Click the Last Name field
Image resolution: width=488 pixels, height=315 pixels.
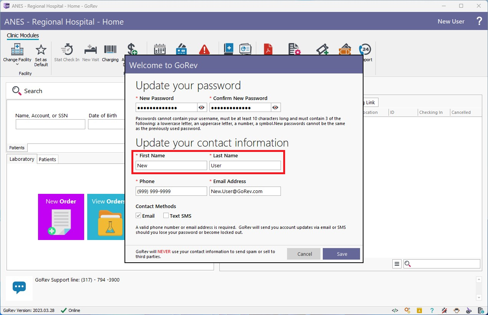coord(245,165)
